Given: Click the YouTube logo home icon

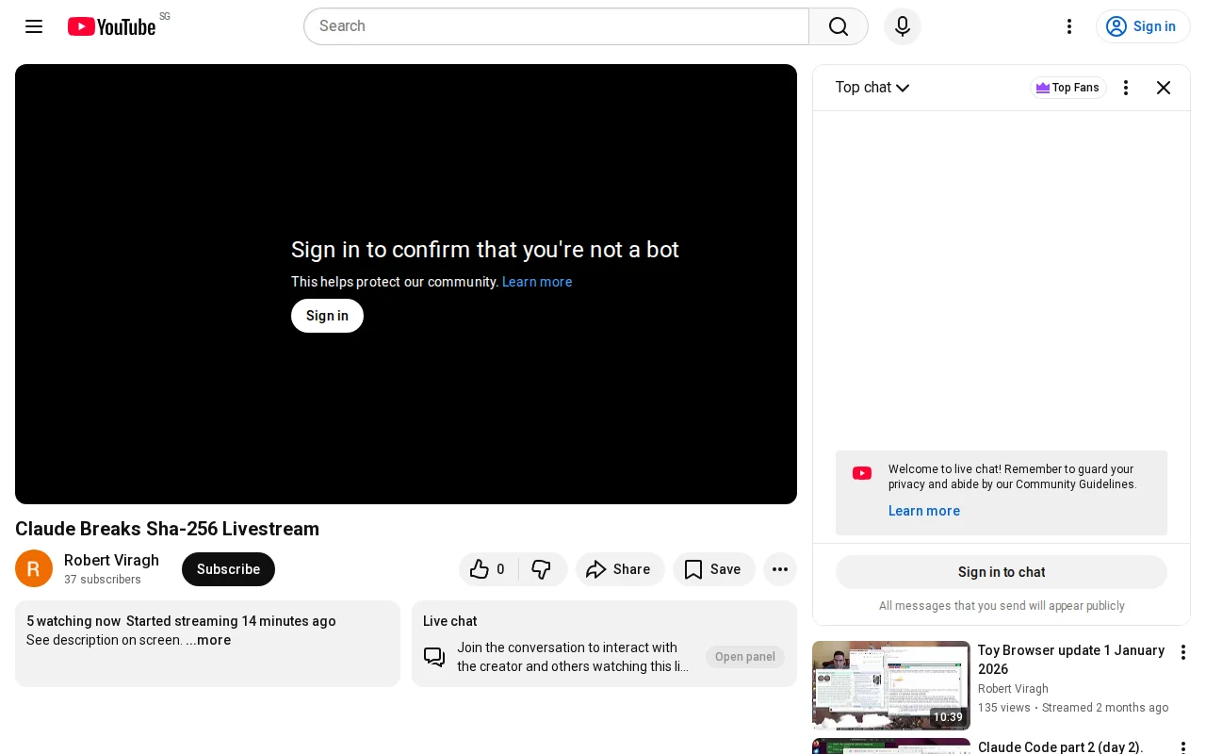Looking at the screenshot, I should (111, 26).
